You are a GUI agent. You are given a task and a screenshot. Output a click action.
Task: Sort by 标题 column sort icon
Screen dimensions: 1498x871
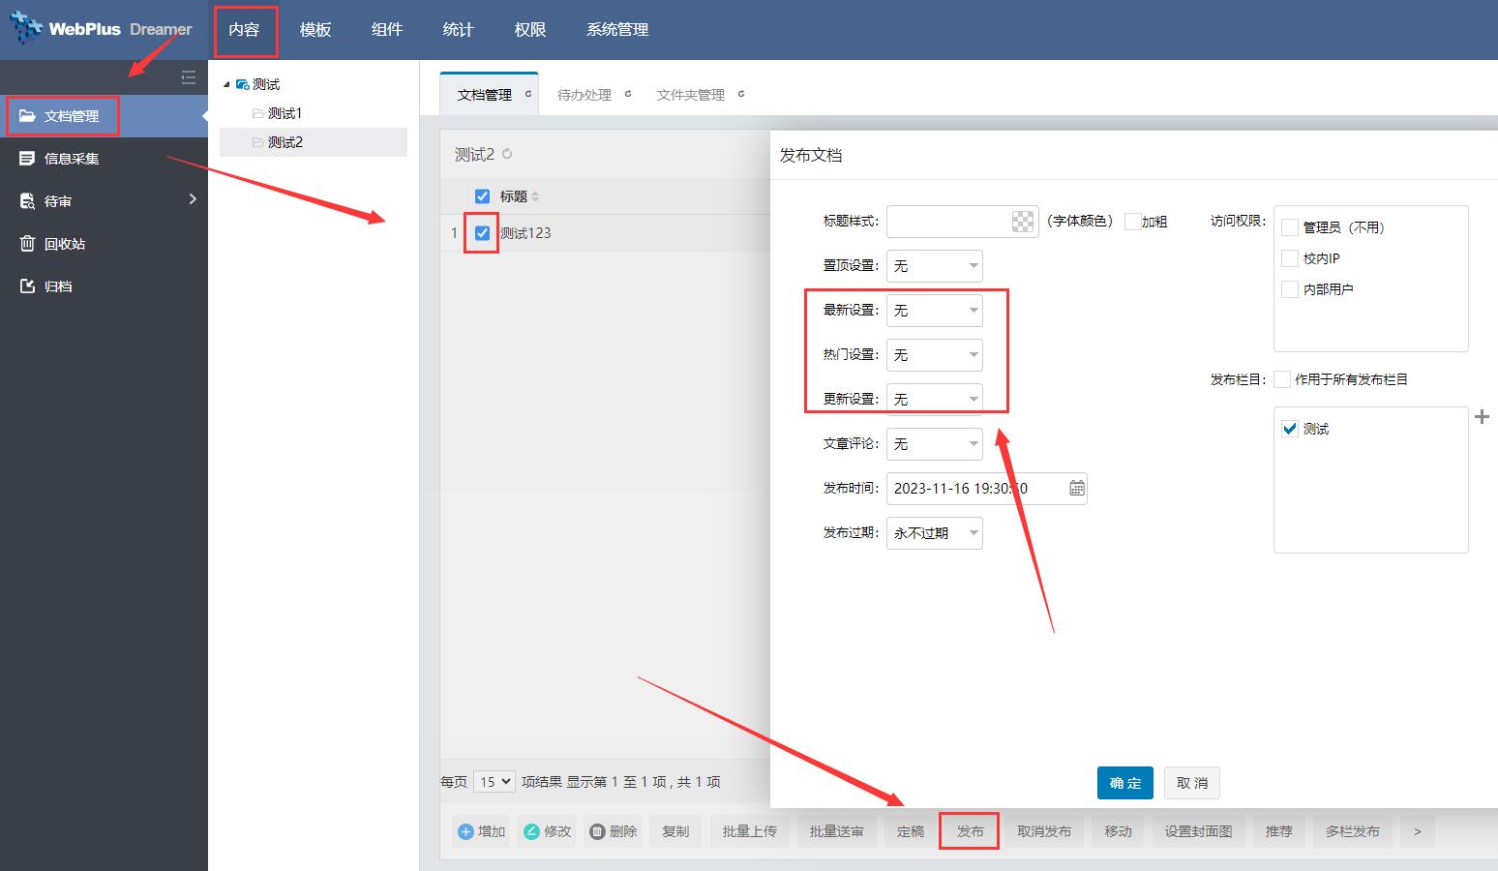(x=535, y=196)
